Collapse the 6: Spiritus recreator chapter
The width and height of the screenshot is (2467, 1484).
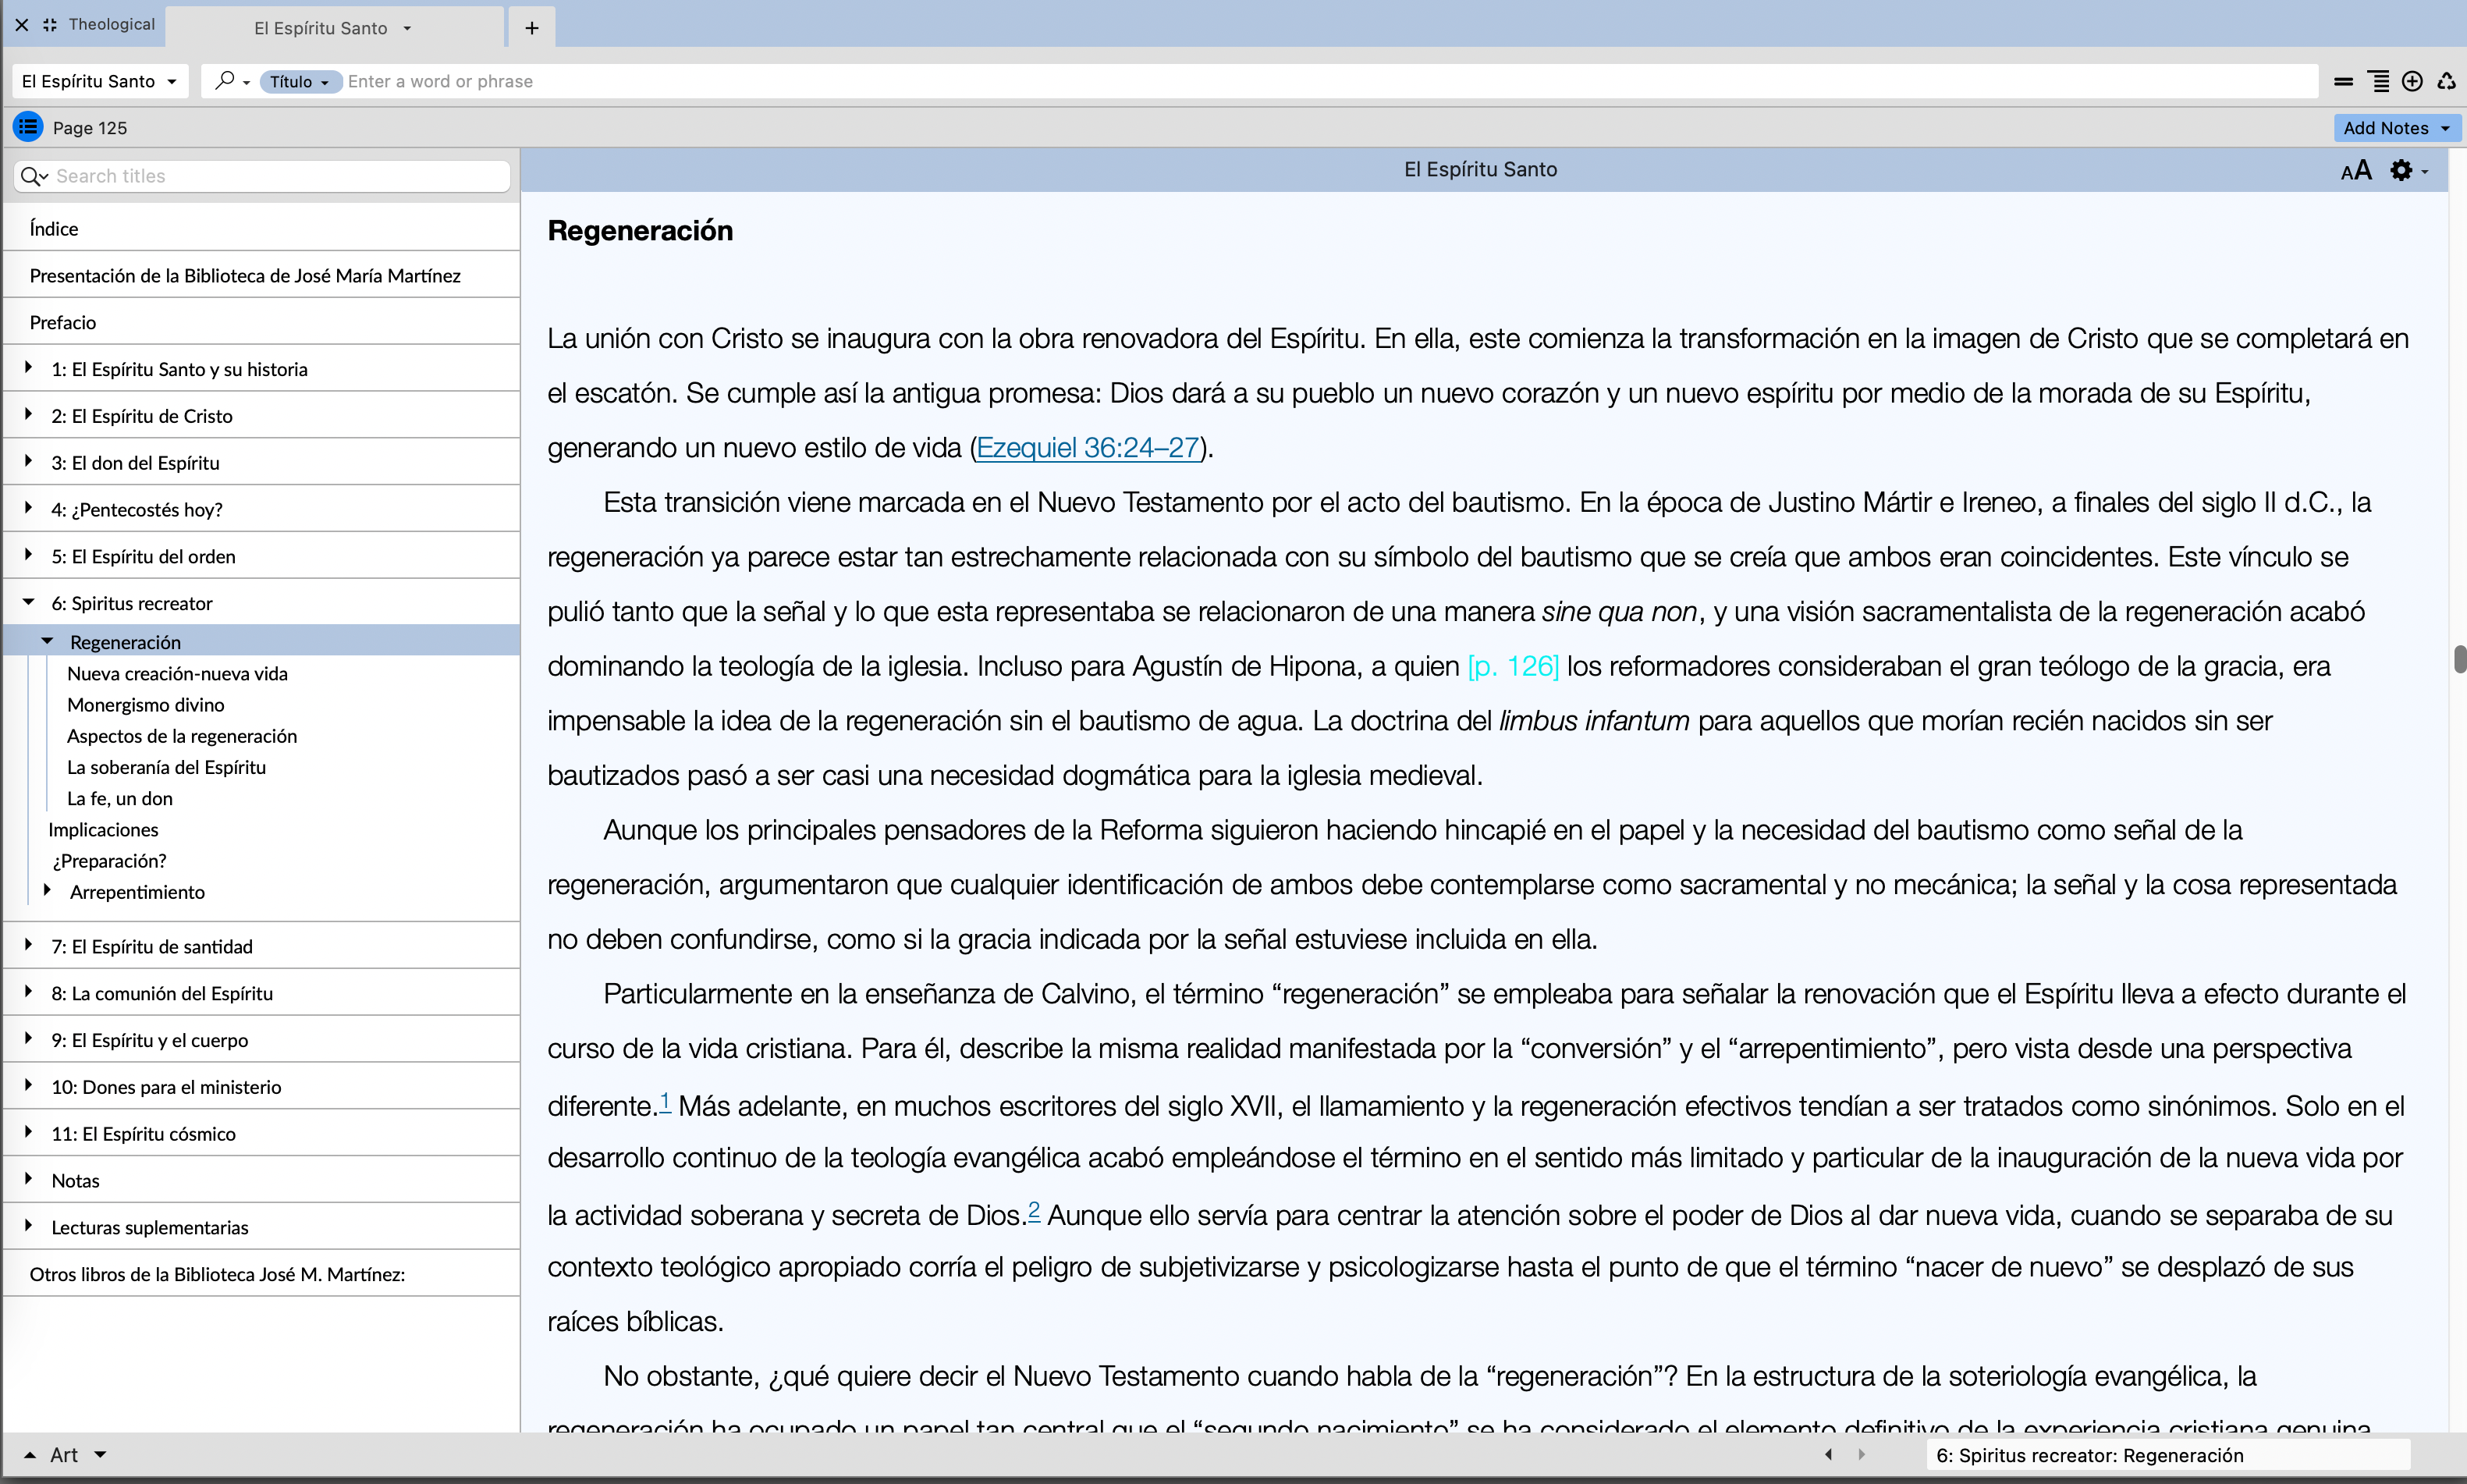(x=29, y=602)
